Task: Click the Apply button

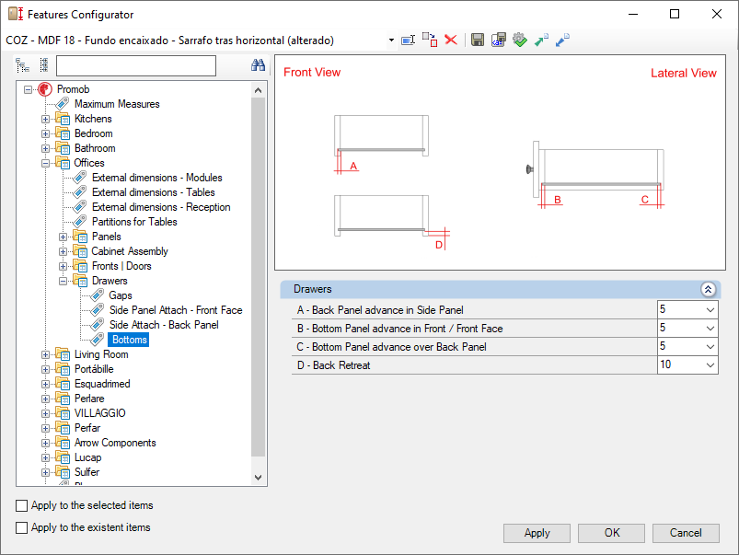Action: [537, 533]
